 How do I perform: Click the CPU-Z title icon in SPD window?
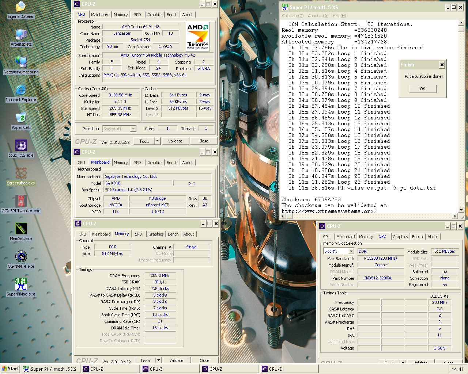322,226
